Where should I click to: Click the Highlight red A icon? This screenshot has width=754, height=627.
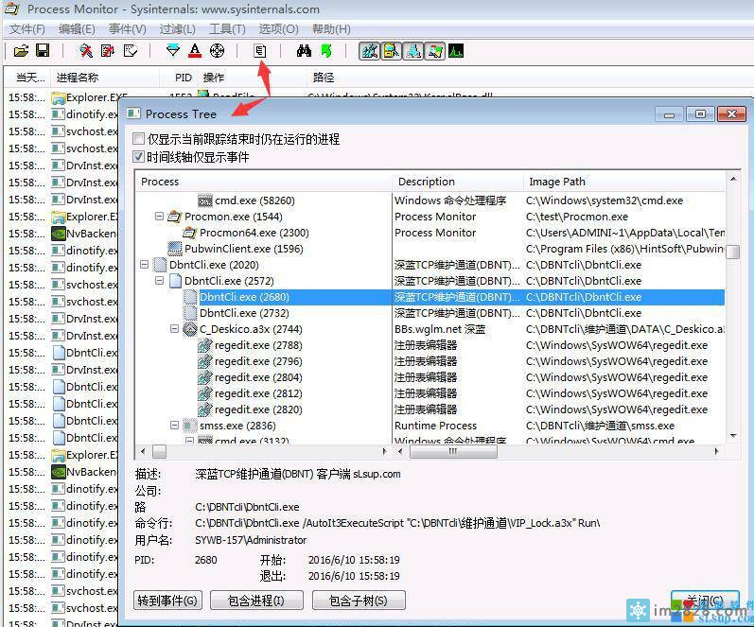click(x=195, y=50)
